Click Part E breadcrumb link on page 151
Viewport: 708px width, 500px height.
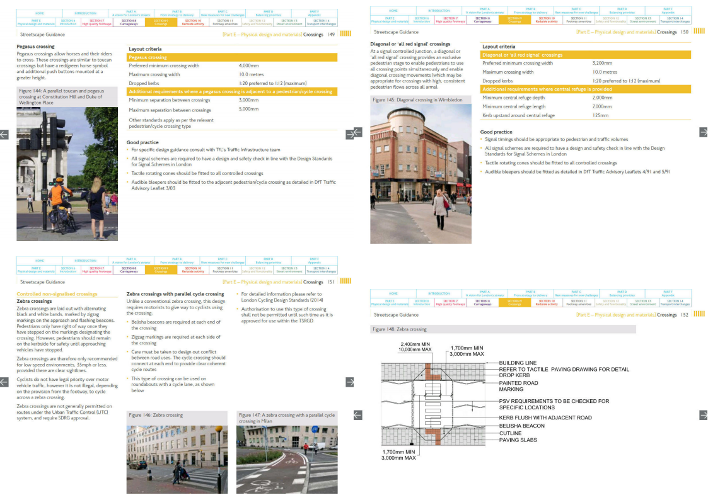(x=262, y=281)
